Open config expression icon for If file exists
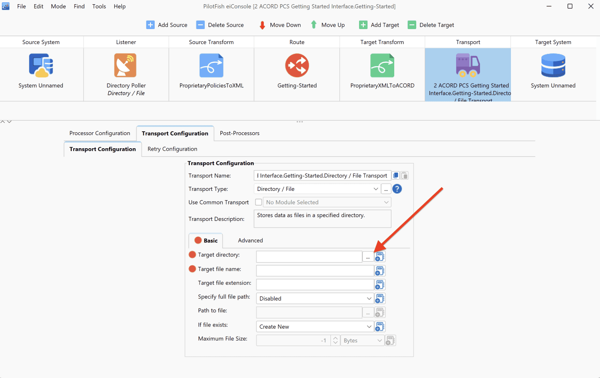The image size is (600, 378). 380,326
